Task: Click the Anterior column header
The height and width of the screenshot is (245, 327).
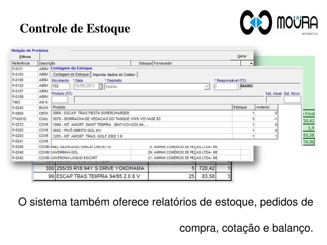Action: click(267, 107)
